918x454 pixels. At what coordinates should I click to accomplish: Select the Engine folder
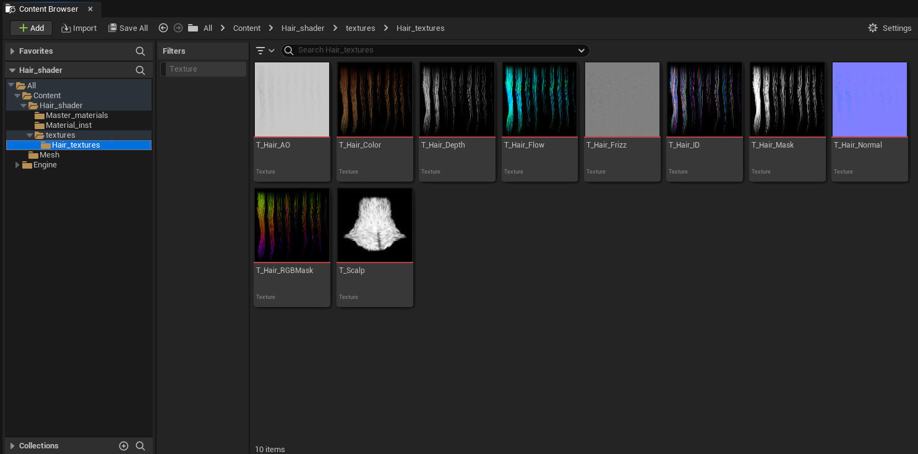pos(45,165)
